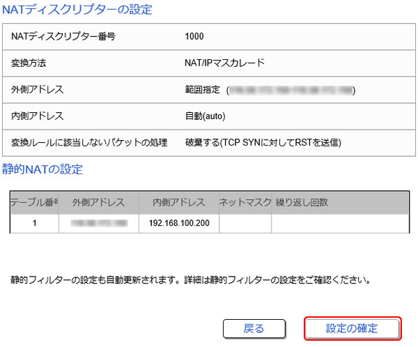
Task: Click the テーブル番号 column header
Action: tap(33, 202)
